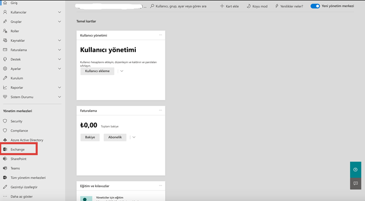Open Azure Active Directory icon
The height and width of the screenshot is (201, 365).
5,140
